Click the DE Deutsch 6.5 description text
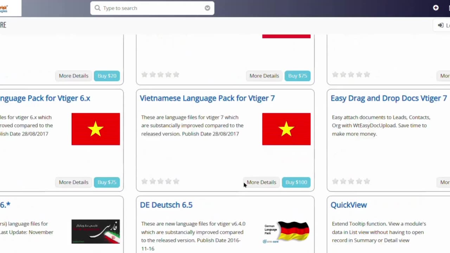The height and width of the screenshot is (253, 450). click(193, 236)
